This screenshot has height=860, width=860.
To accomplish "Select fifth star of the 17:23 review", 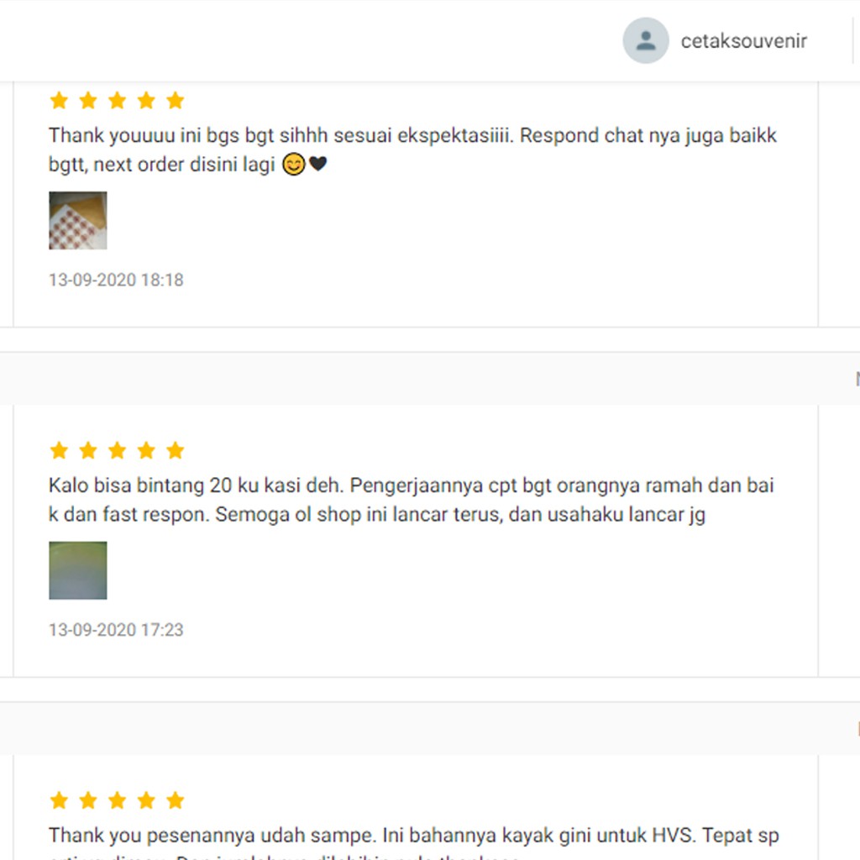I will pyautogui.click(x=175, y=450).
